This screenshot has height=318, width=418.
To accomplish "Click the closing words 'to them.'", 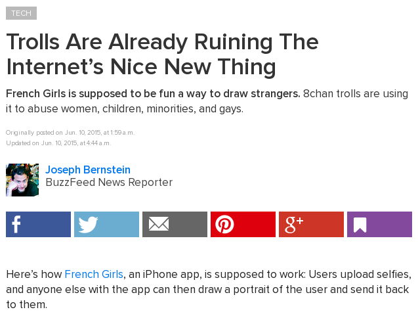I will coord(27,304).
